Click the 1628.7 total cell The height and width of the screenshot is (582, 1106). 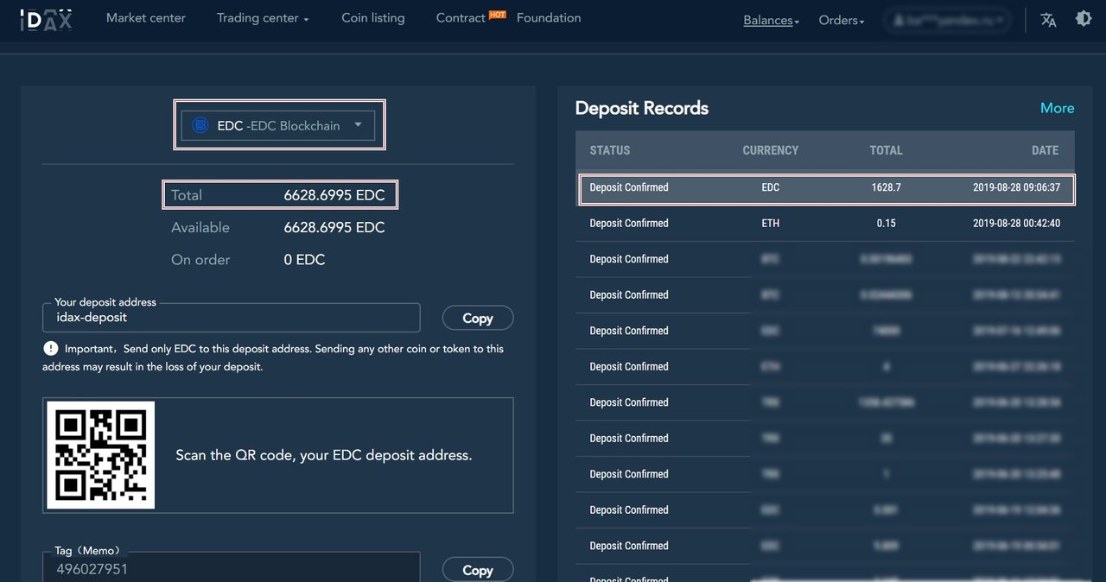[x=887, y=187]
